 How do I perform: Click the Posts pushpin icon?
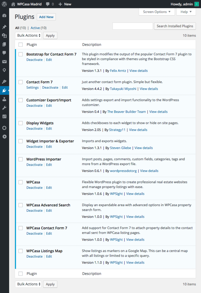click(4, 27)
